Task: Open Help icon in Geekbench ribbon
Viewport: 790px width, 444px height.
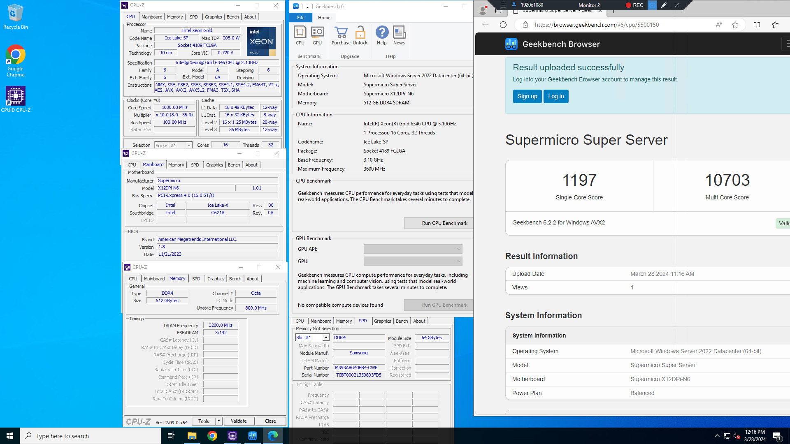Action: point(382,35)
